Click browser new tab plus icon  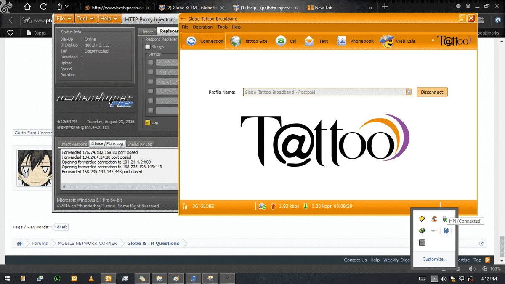point(385,7)
